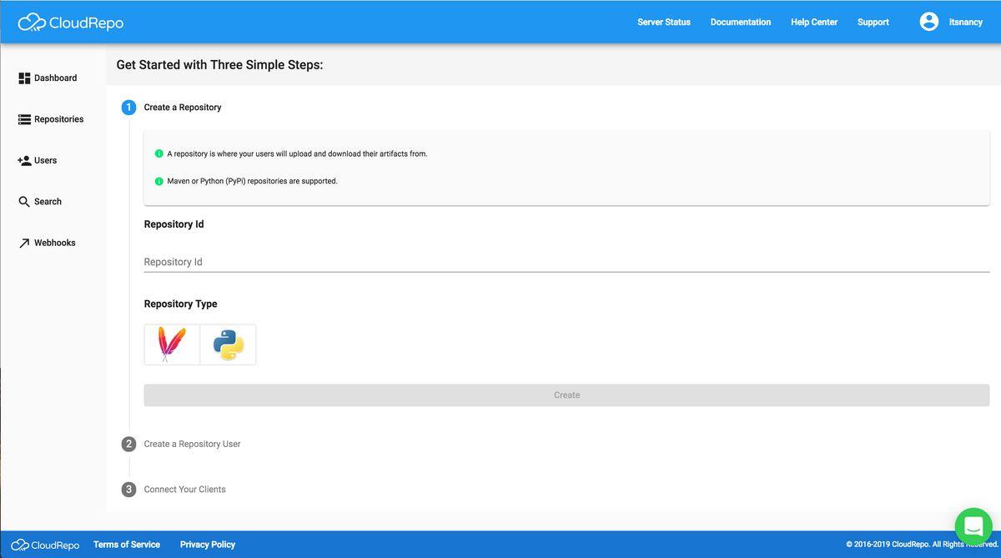Viewport: 1001px width, 558px height.
Task: Click the Repositories list icon
Action: point(24,119)
